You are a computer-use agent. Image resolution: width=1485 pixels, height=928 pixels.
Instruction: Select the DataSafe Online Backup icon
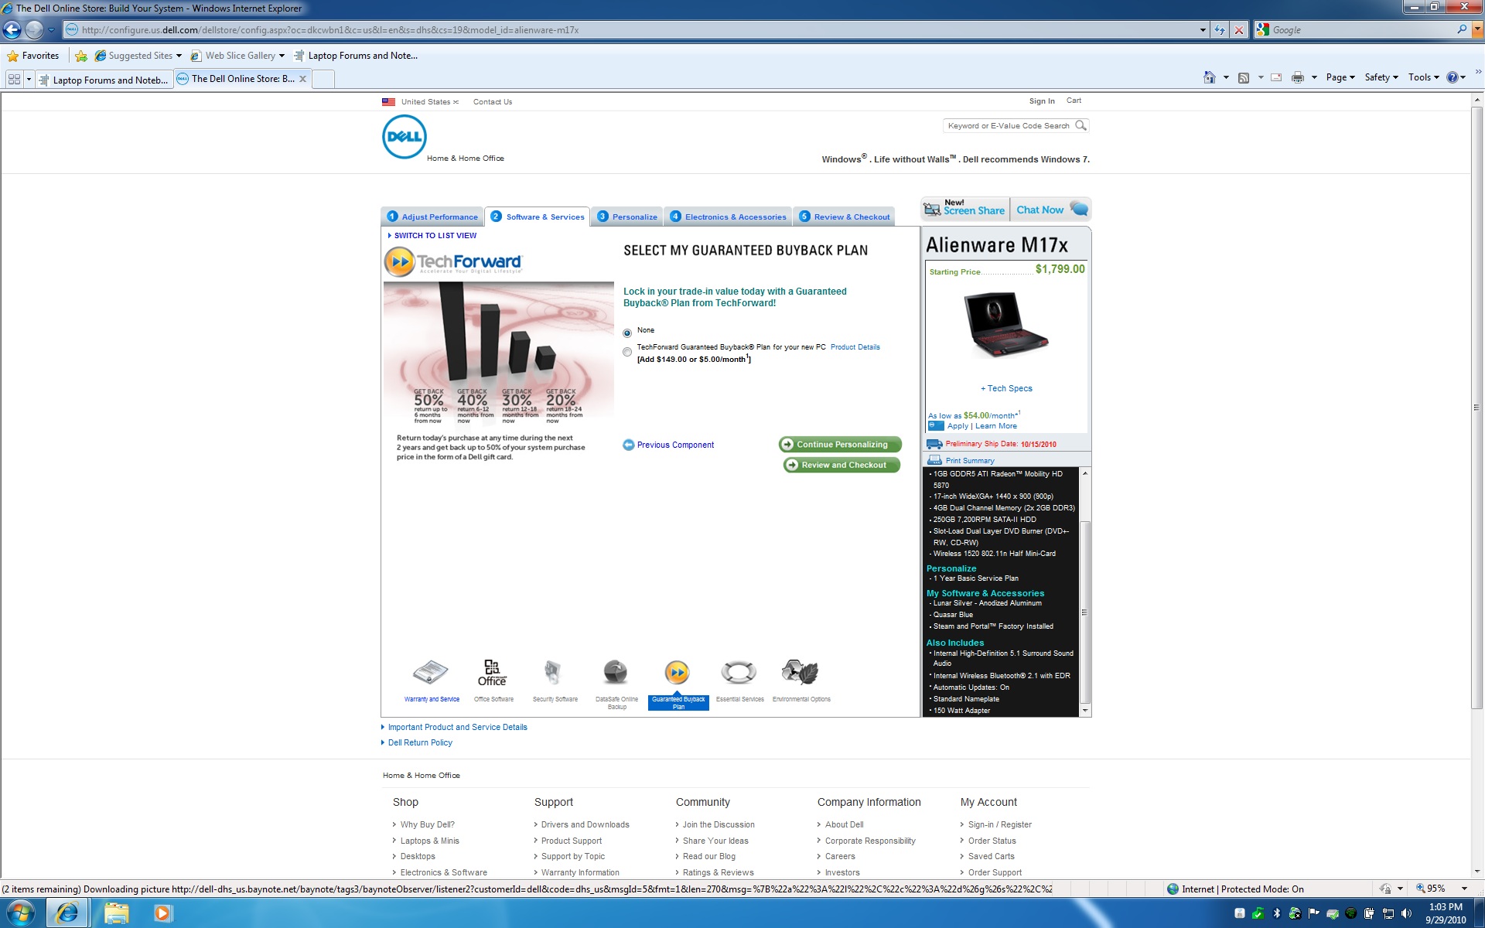616,673
